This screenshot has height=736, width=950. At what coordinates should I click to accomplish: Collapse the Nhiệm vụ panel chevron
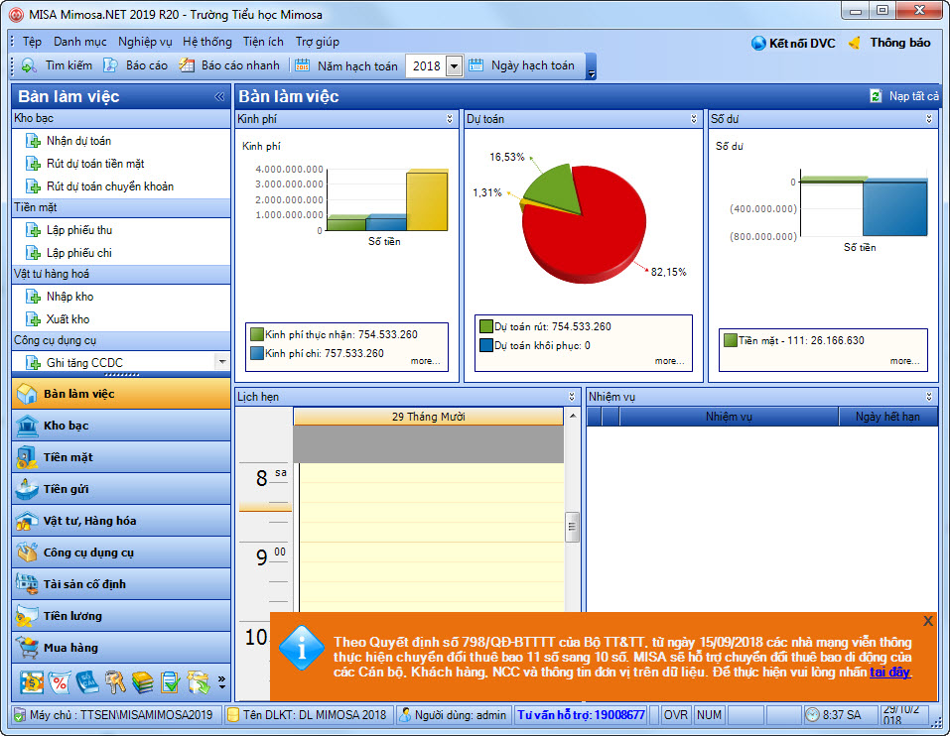929,397
